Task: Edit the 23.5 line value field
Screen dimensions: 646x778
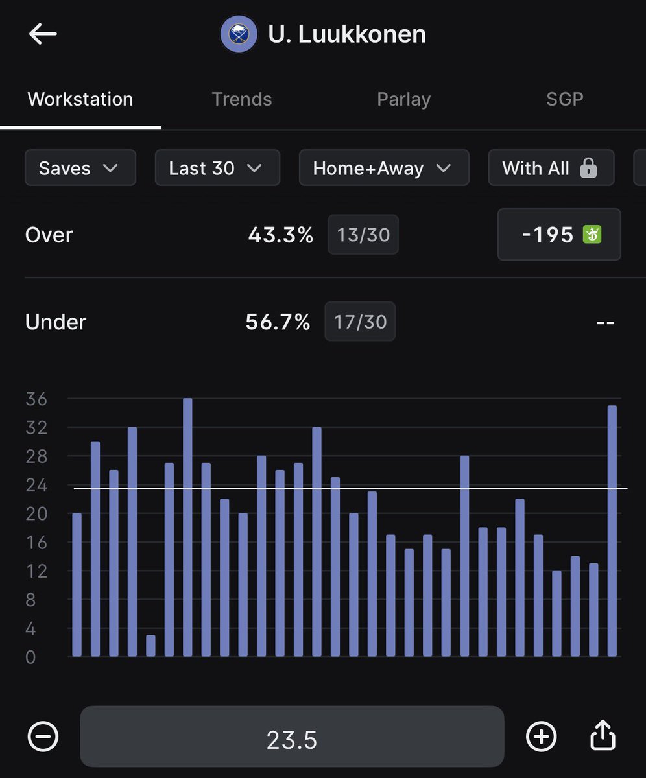Action: (x=292, y=737)
